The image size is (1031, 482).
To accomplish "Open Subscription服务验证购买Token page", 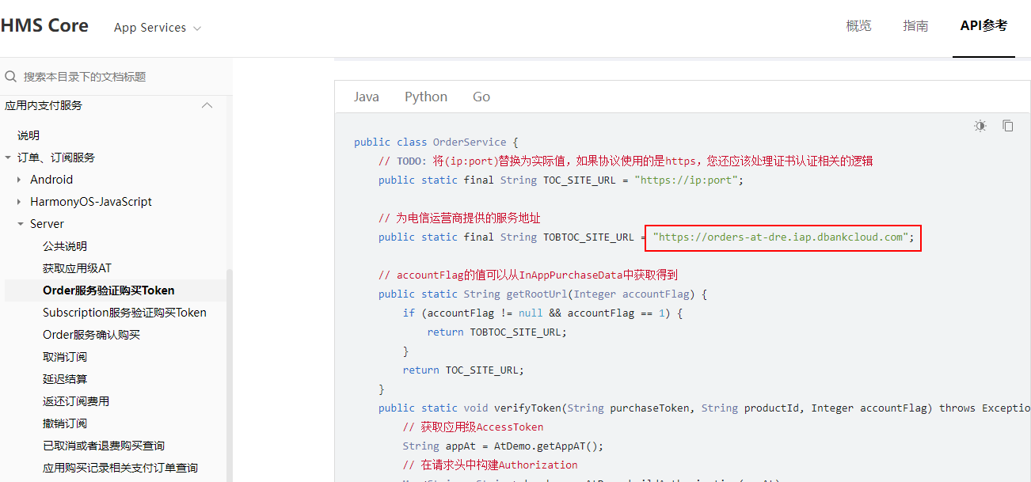I will [x=124, y=313].
